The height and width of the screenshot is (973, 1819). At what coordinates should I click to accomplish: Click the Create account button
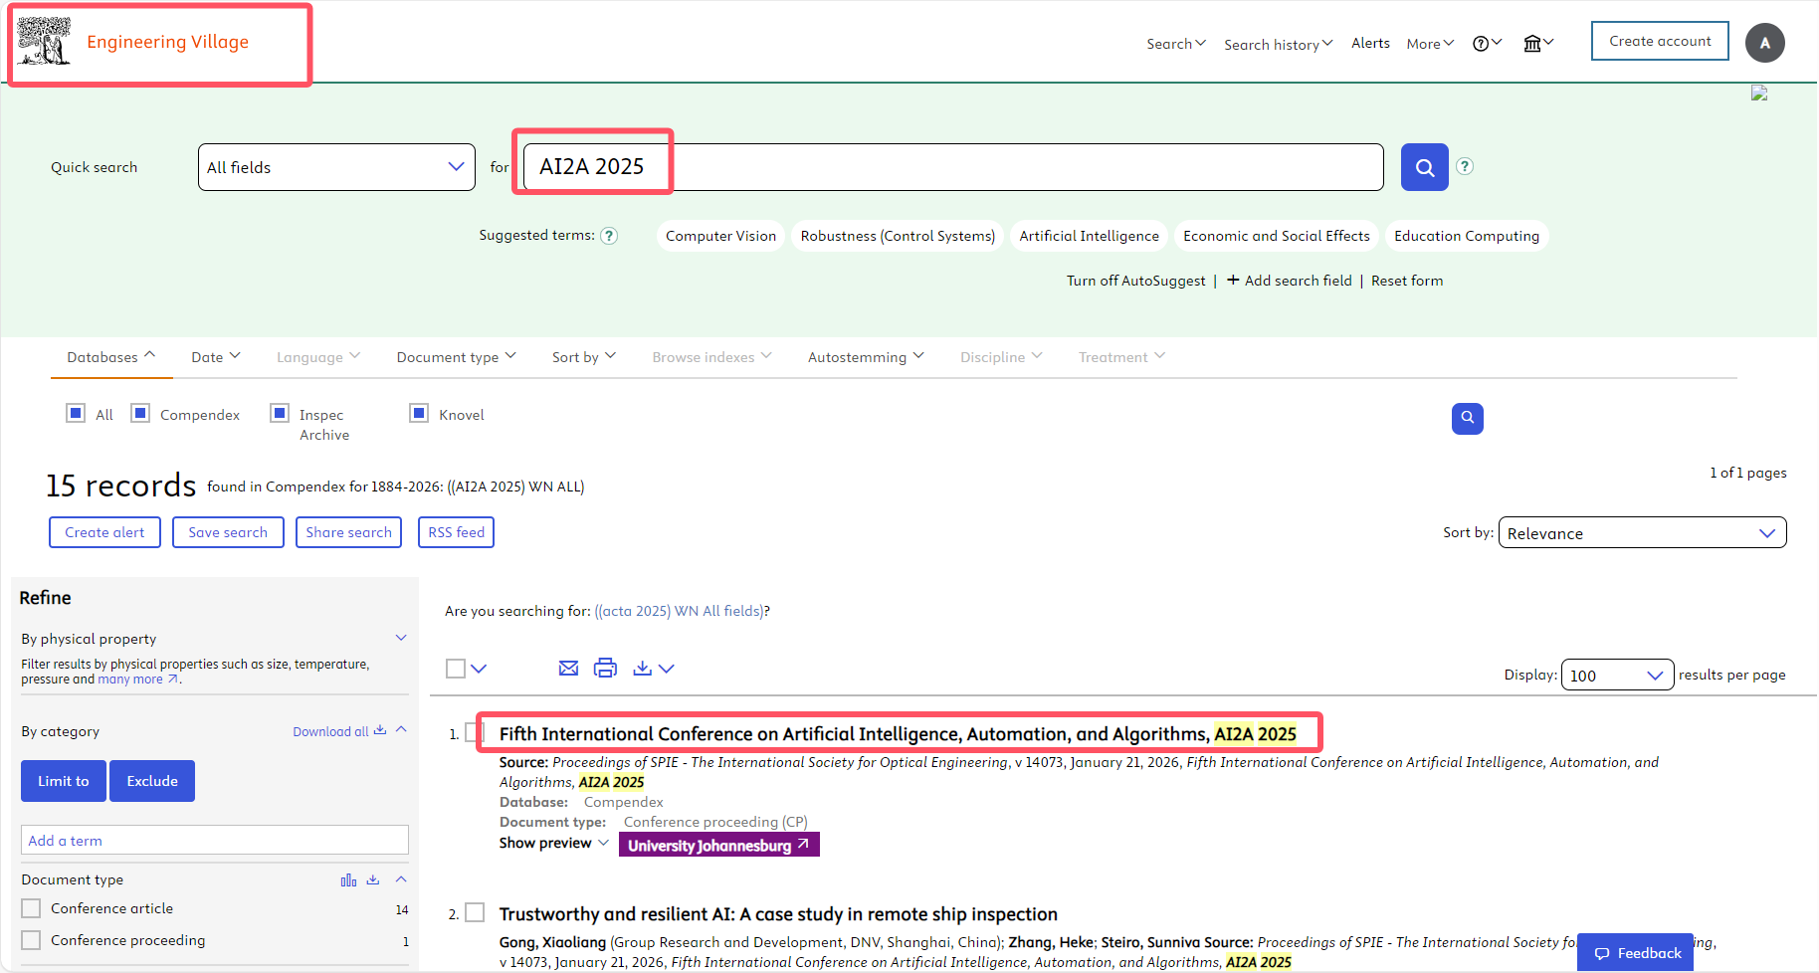(x=1659, y=41)
